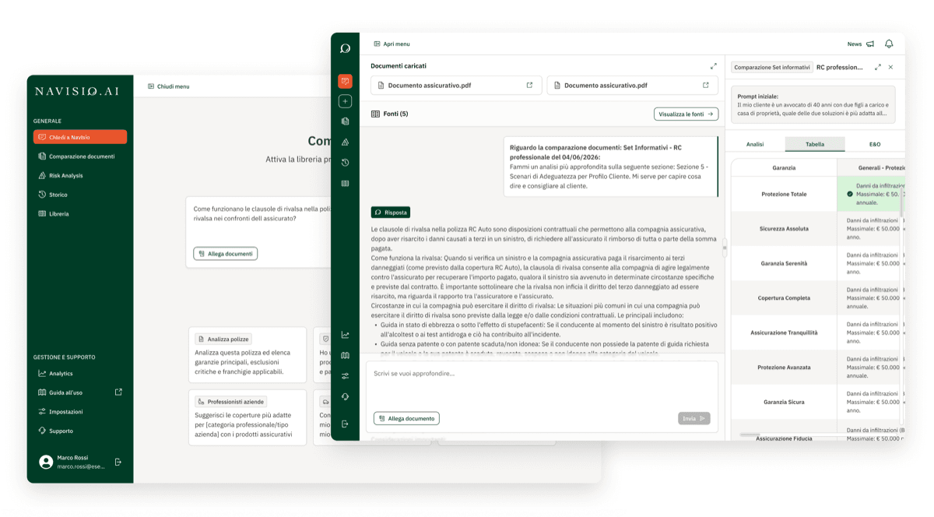Click the plus icon in the collapsed sidebar
934x517 pixels.
point(345,101)
